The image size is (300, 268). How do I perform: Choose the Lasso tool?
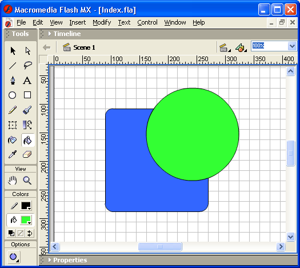pos(28,66)
